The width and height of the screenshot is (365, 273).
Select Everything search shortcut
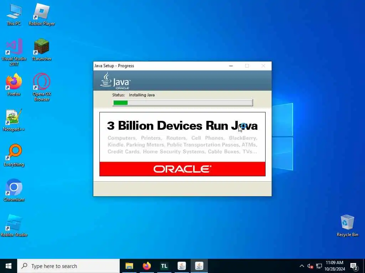(14, 155)
